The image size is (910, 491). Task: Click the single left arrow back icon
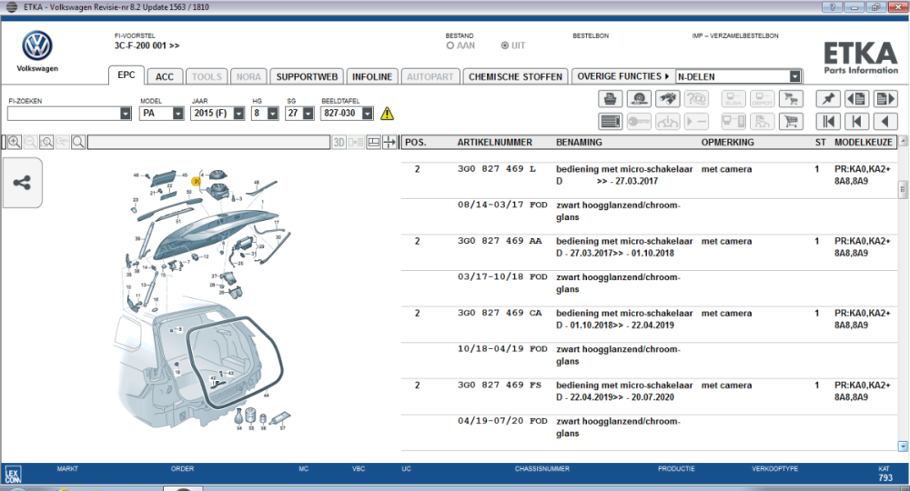coord(885,121)
